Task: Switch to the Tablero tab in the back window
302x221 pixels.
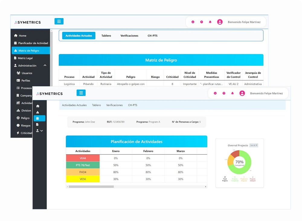Action: [106, 36]
